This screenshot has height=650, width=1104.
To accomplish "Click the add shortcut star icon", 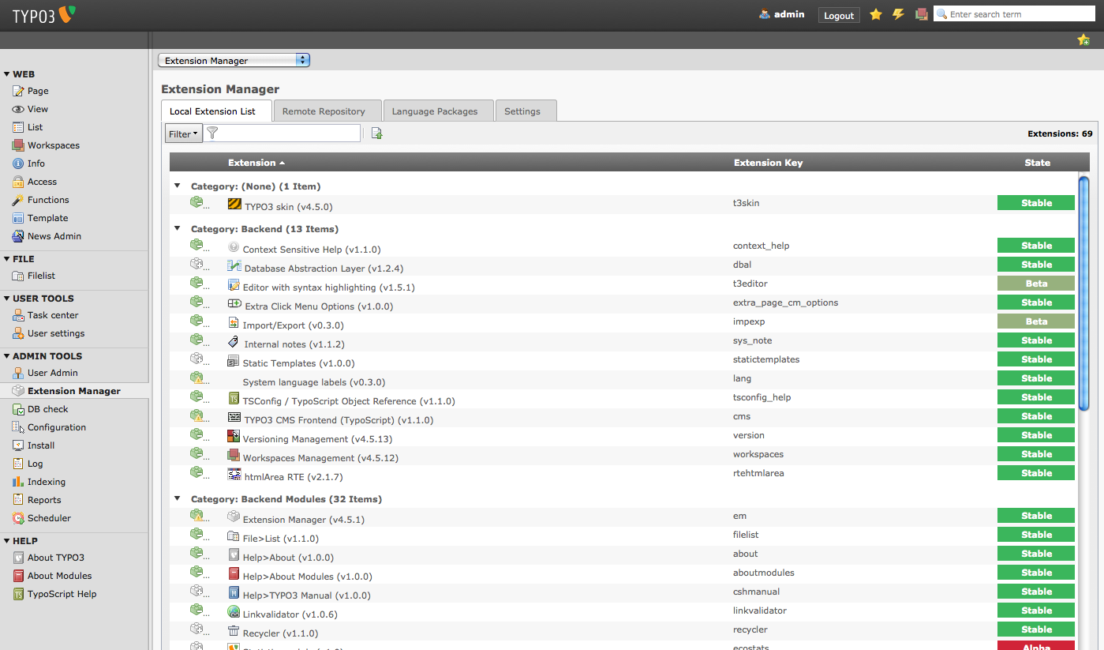I will click(1083, 40).
